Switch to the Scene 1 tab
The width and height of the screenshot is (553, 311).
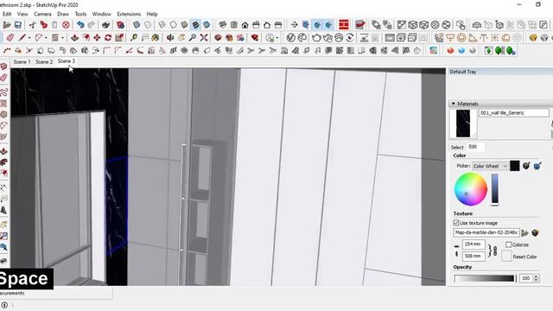tap(22, 61)
